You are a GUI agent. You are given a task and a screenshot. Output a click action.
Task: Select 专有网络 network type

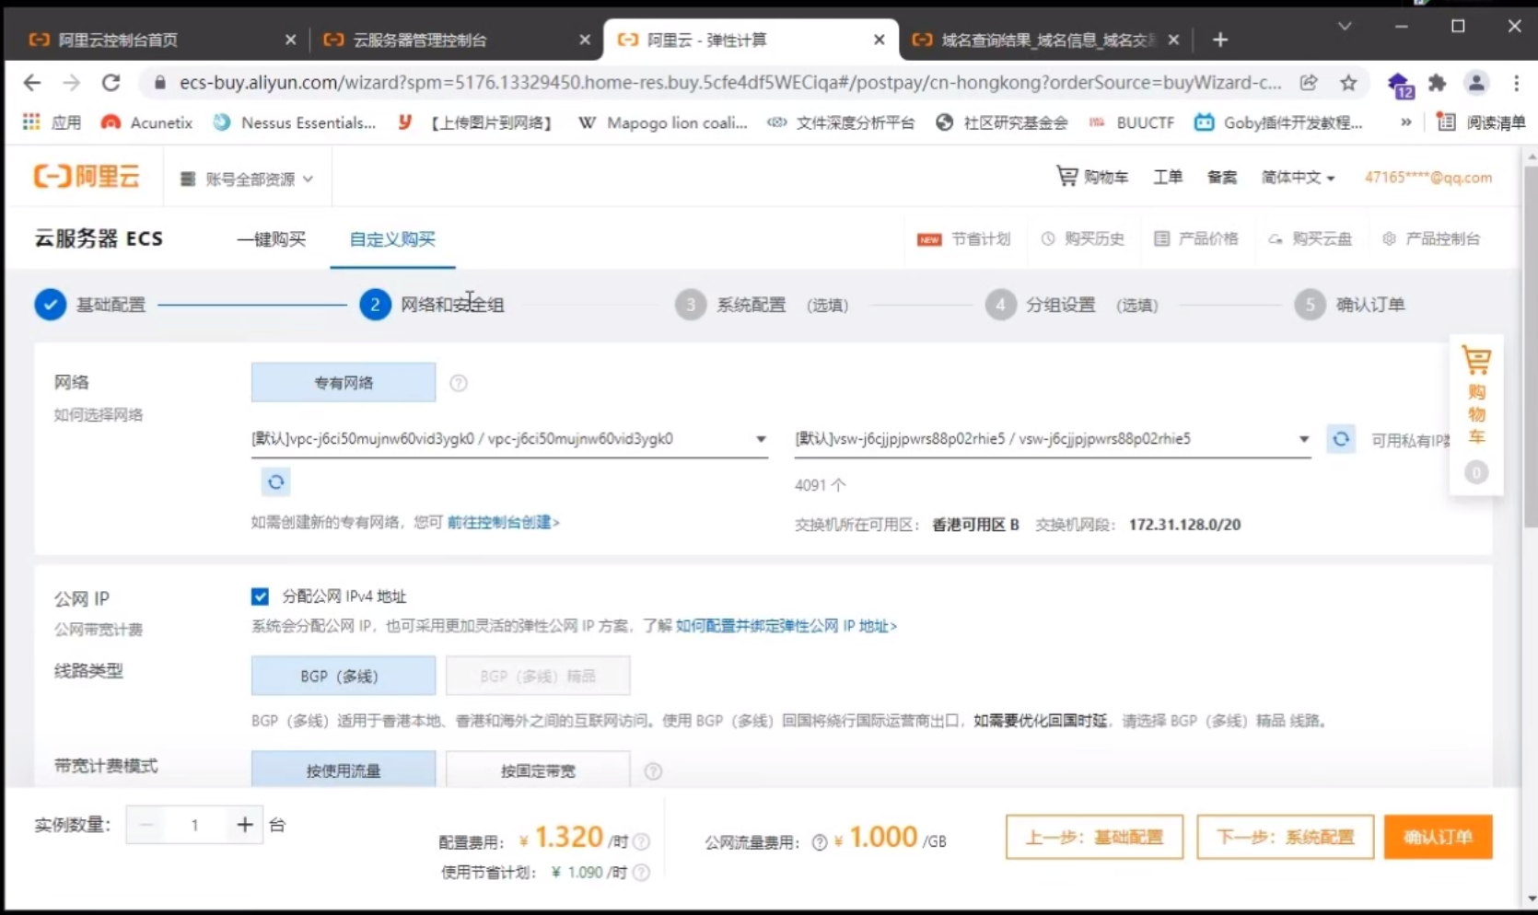(344, 382)
